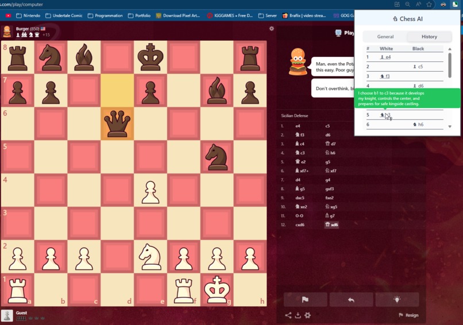
Task: Select the white rook on f1
Action: (184, 289)
